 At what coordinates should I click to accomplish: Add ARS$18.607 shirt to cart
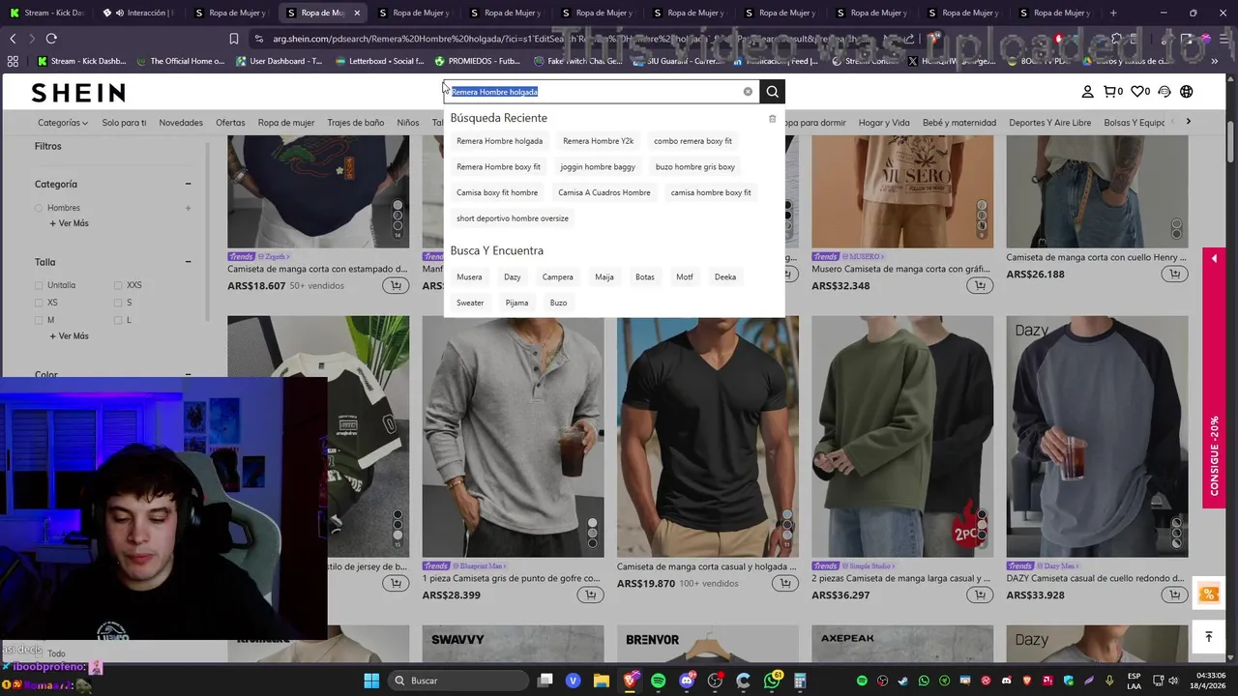(395, 285)
